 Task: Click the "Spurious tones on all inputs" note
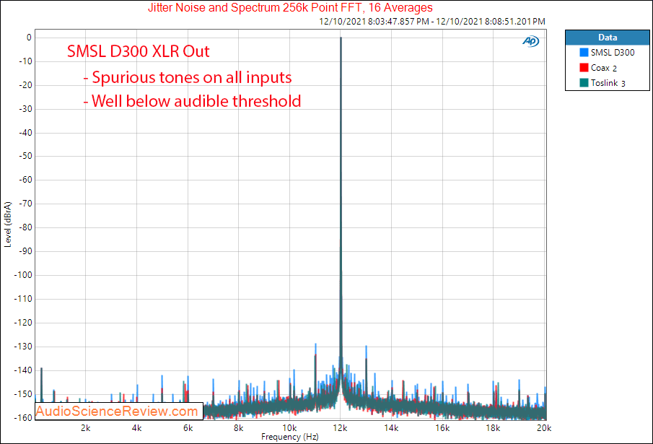point(188,77)
